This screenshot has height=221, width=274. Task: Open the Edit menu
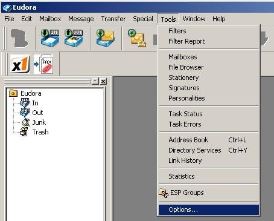(27, 19)
